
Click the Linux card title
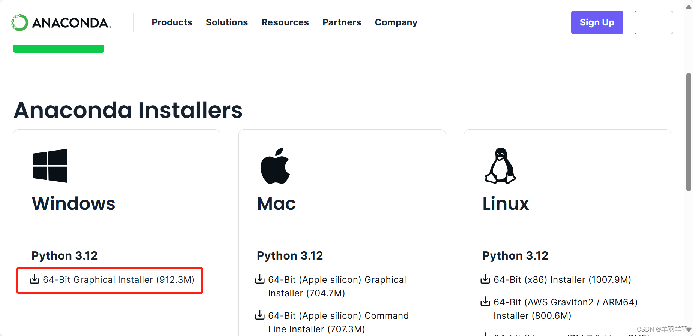pos(505,204)
